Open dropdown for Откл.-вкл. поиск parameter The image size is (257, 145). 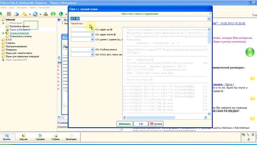click(x=92, y=54)
